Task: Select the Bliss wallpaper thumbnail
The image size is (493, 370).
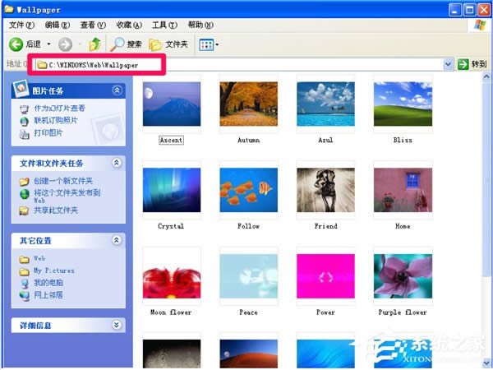Action: pyautogui.click(x=402, y=104)
